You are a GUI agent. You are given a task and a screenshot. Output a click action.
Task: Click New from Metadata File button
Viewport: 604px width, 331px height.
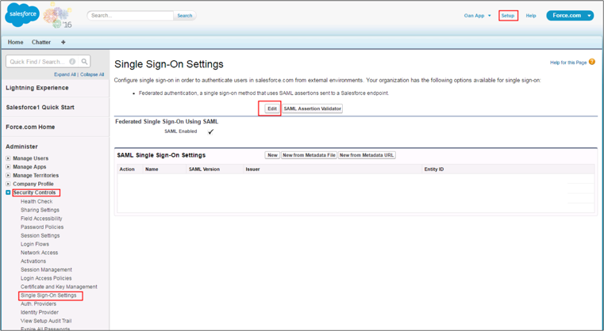tap(309, 155)
